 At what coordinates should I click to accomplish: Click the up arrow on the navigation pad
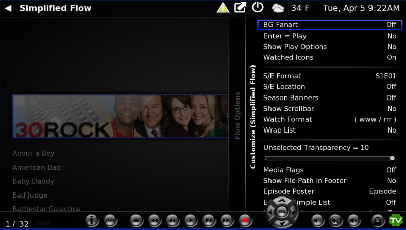coord(282,200)
